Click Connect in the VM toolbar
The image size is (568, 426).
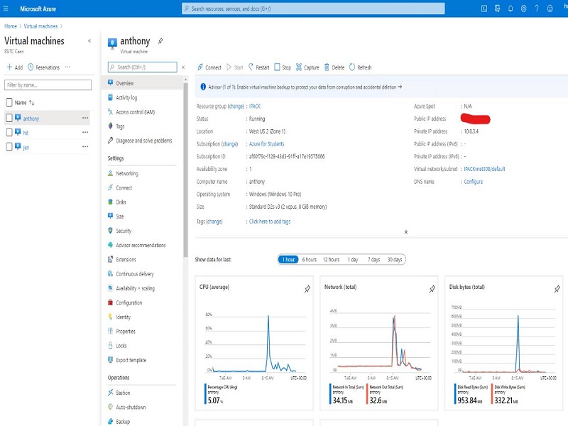click(x=209, y=67)
